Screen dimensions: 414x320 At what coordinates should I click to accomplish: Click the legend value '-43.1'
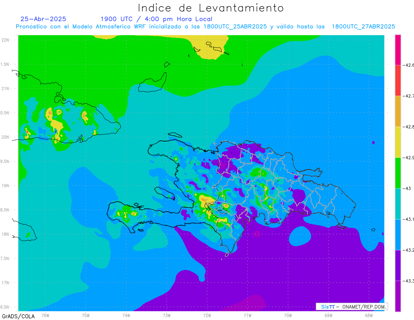[408, 219]
